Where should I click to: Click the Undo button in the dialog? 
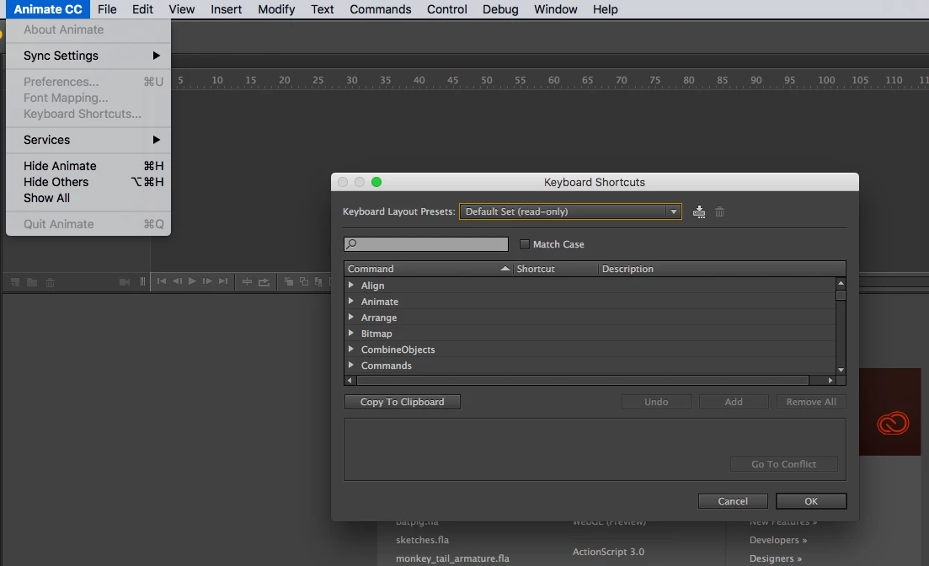(656, 402)
